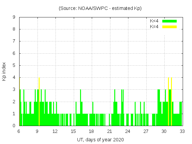The width and height of the screenshot is (192, 144).
Task: Click the green K<4 legend swatch
Action: (169, 21)
